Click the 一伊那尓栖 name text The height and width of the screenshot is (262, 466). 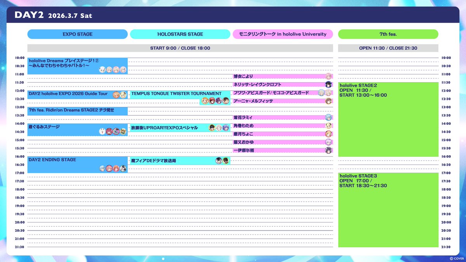coord(243,150)
